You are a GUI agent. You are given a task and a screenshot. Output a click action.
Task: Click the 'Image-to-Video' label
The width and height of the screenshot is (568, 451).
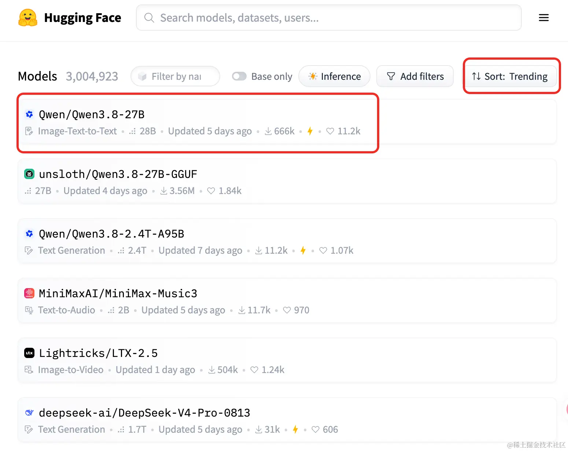pyautogui.click(x=71, y=370)
